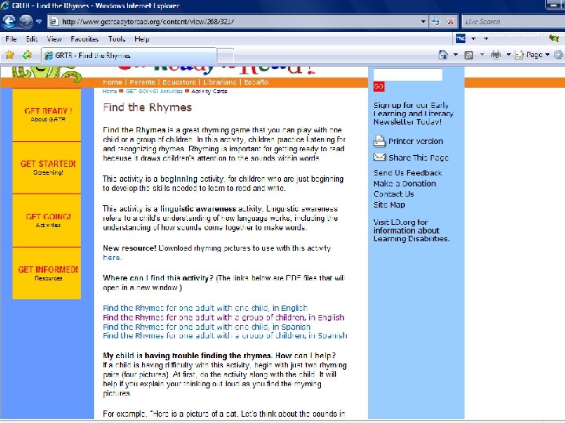This screenshot has height=423, width=565.
Task: Open Find the Rhymes group of children English PDF
Action: point(224,317)
